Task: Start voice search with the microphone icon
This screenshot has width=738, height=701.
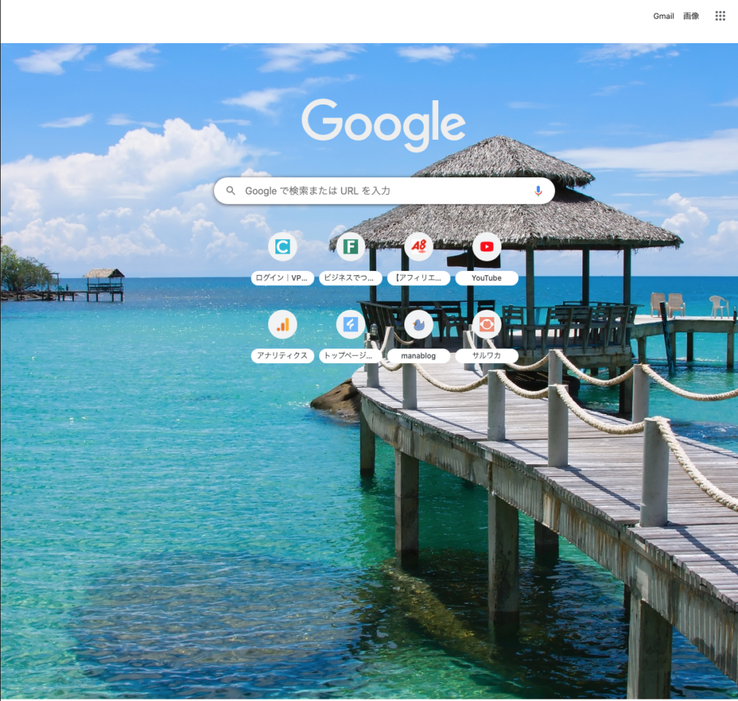Action: [x=538, y=191]
